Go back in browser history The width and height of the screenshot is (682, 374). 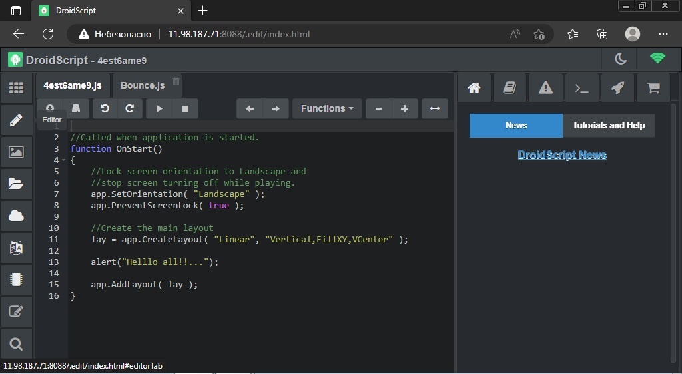click(x=18, y=34)
